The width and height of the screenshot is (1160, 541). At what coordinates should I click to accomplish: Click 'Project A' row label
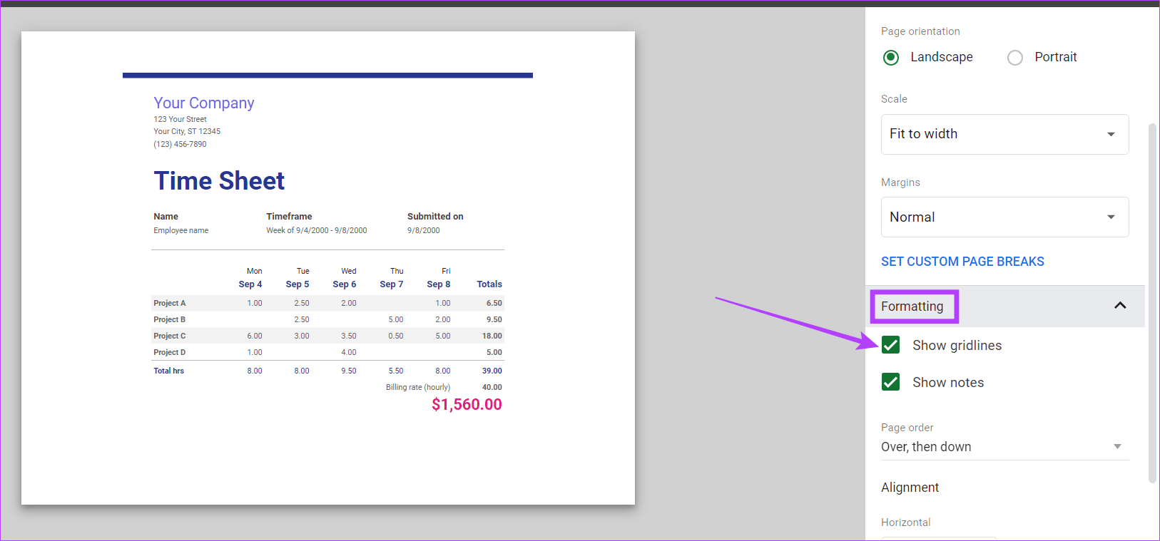point(169,303)
